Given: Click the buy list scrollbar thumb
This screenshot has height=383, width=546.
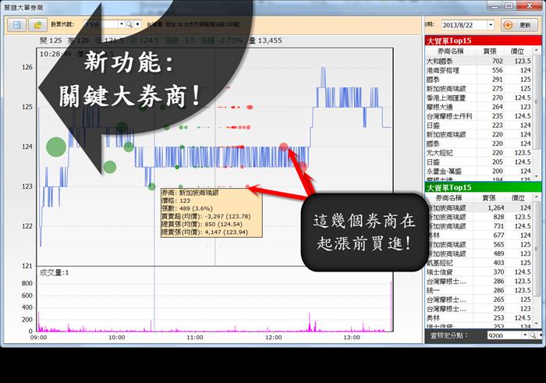Looking at the screenshot, I should (537, 101).
